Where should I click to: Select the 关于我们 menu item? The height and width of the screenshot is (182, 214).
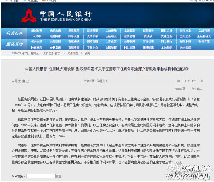[x=185, y=47]
